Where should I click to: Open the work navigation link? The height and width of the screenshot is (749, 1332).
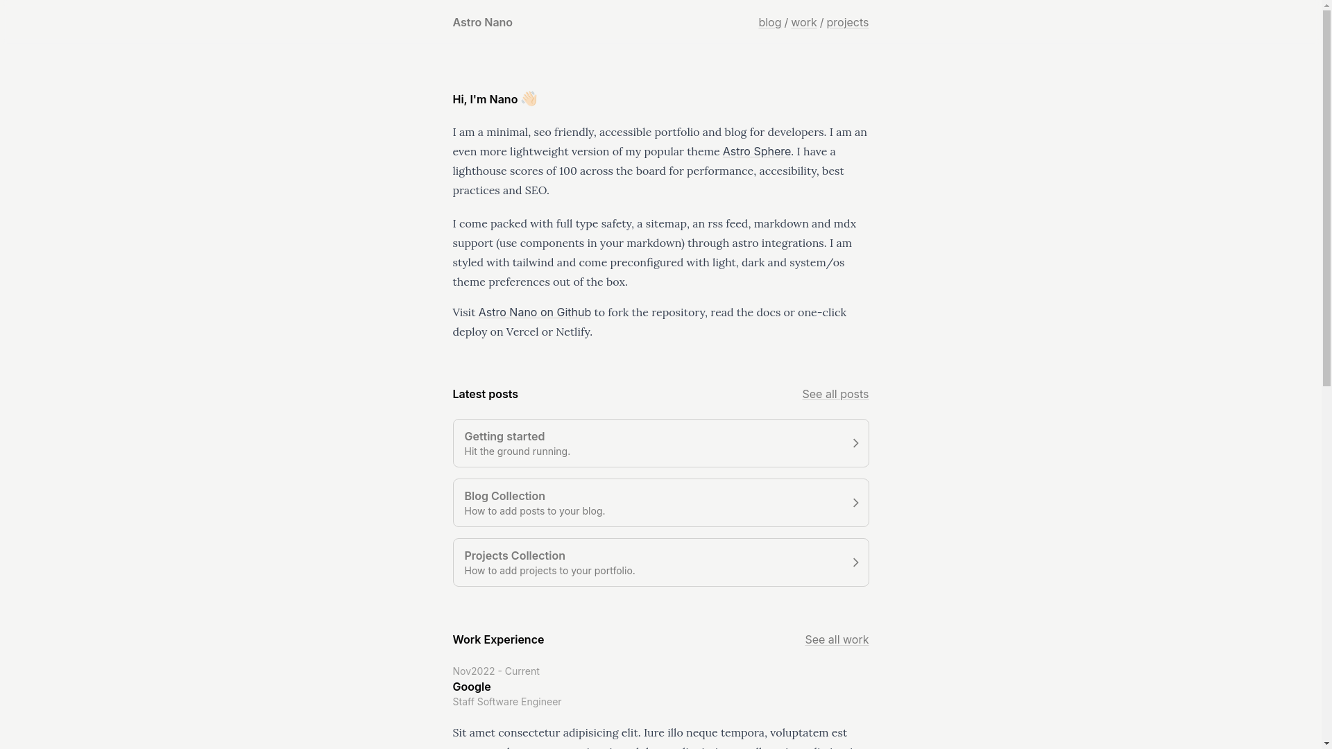tap(803, 22)
